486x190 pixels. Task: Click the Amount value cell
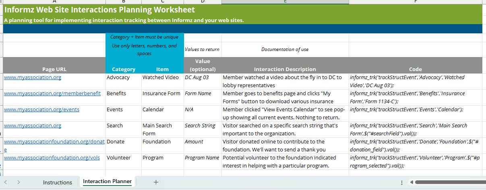pos(203,145)
